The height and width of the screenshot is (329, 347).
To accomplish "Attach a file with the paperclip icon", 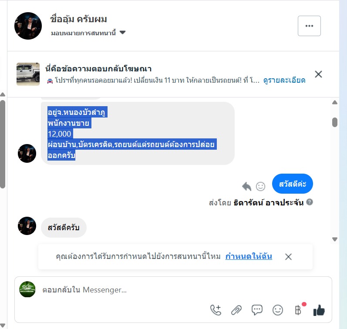I will [x=236, y=310].
